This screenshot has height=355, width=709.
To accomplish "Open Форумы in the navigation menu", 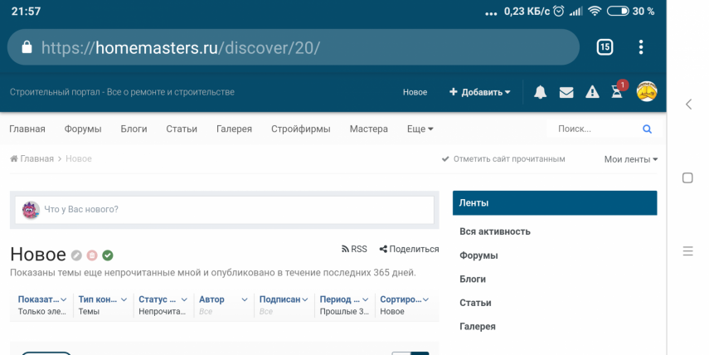I will coord(83,129).
